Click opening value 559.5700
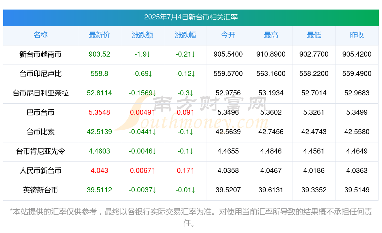The width and height of the screenshot is (382, 233). point(228,74)
